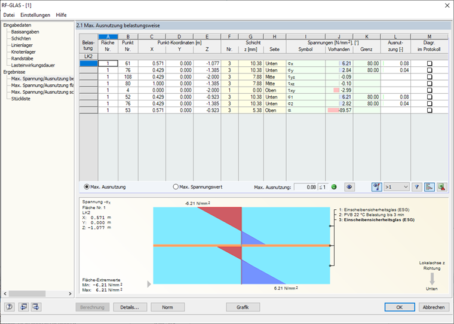This screenshot has width=454, height=324.
Task: Click legend entry PVB 22 °C Belastung bis 3 min
Action: [x=372, y=215]
